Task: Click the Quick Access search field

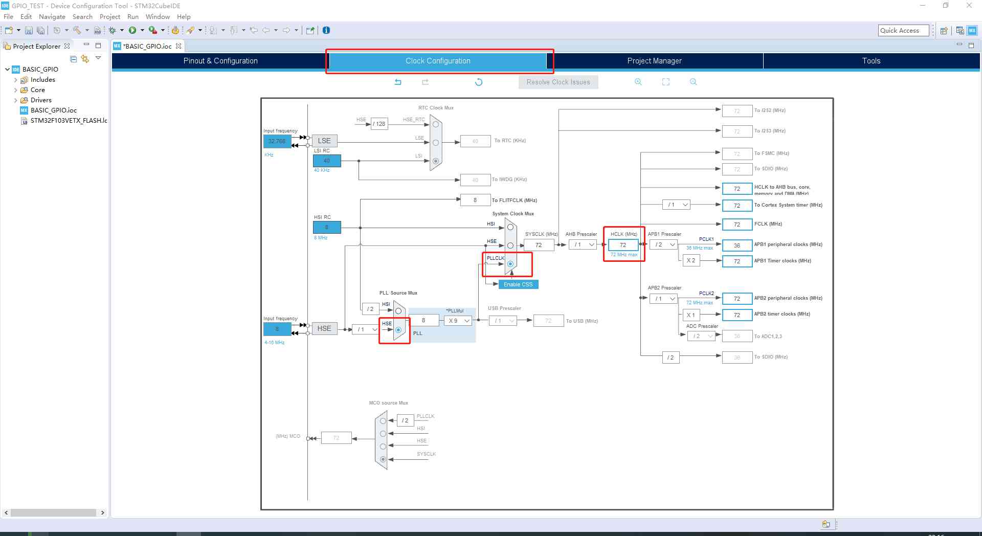Action: 903,30
